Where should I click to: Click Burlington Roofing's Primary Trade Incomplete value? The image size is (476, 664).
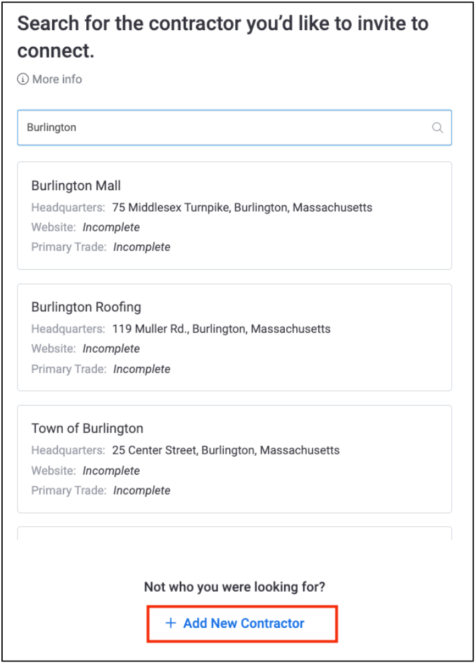point(142,369)
